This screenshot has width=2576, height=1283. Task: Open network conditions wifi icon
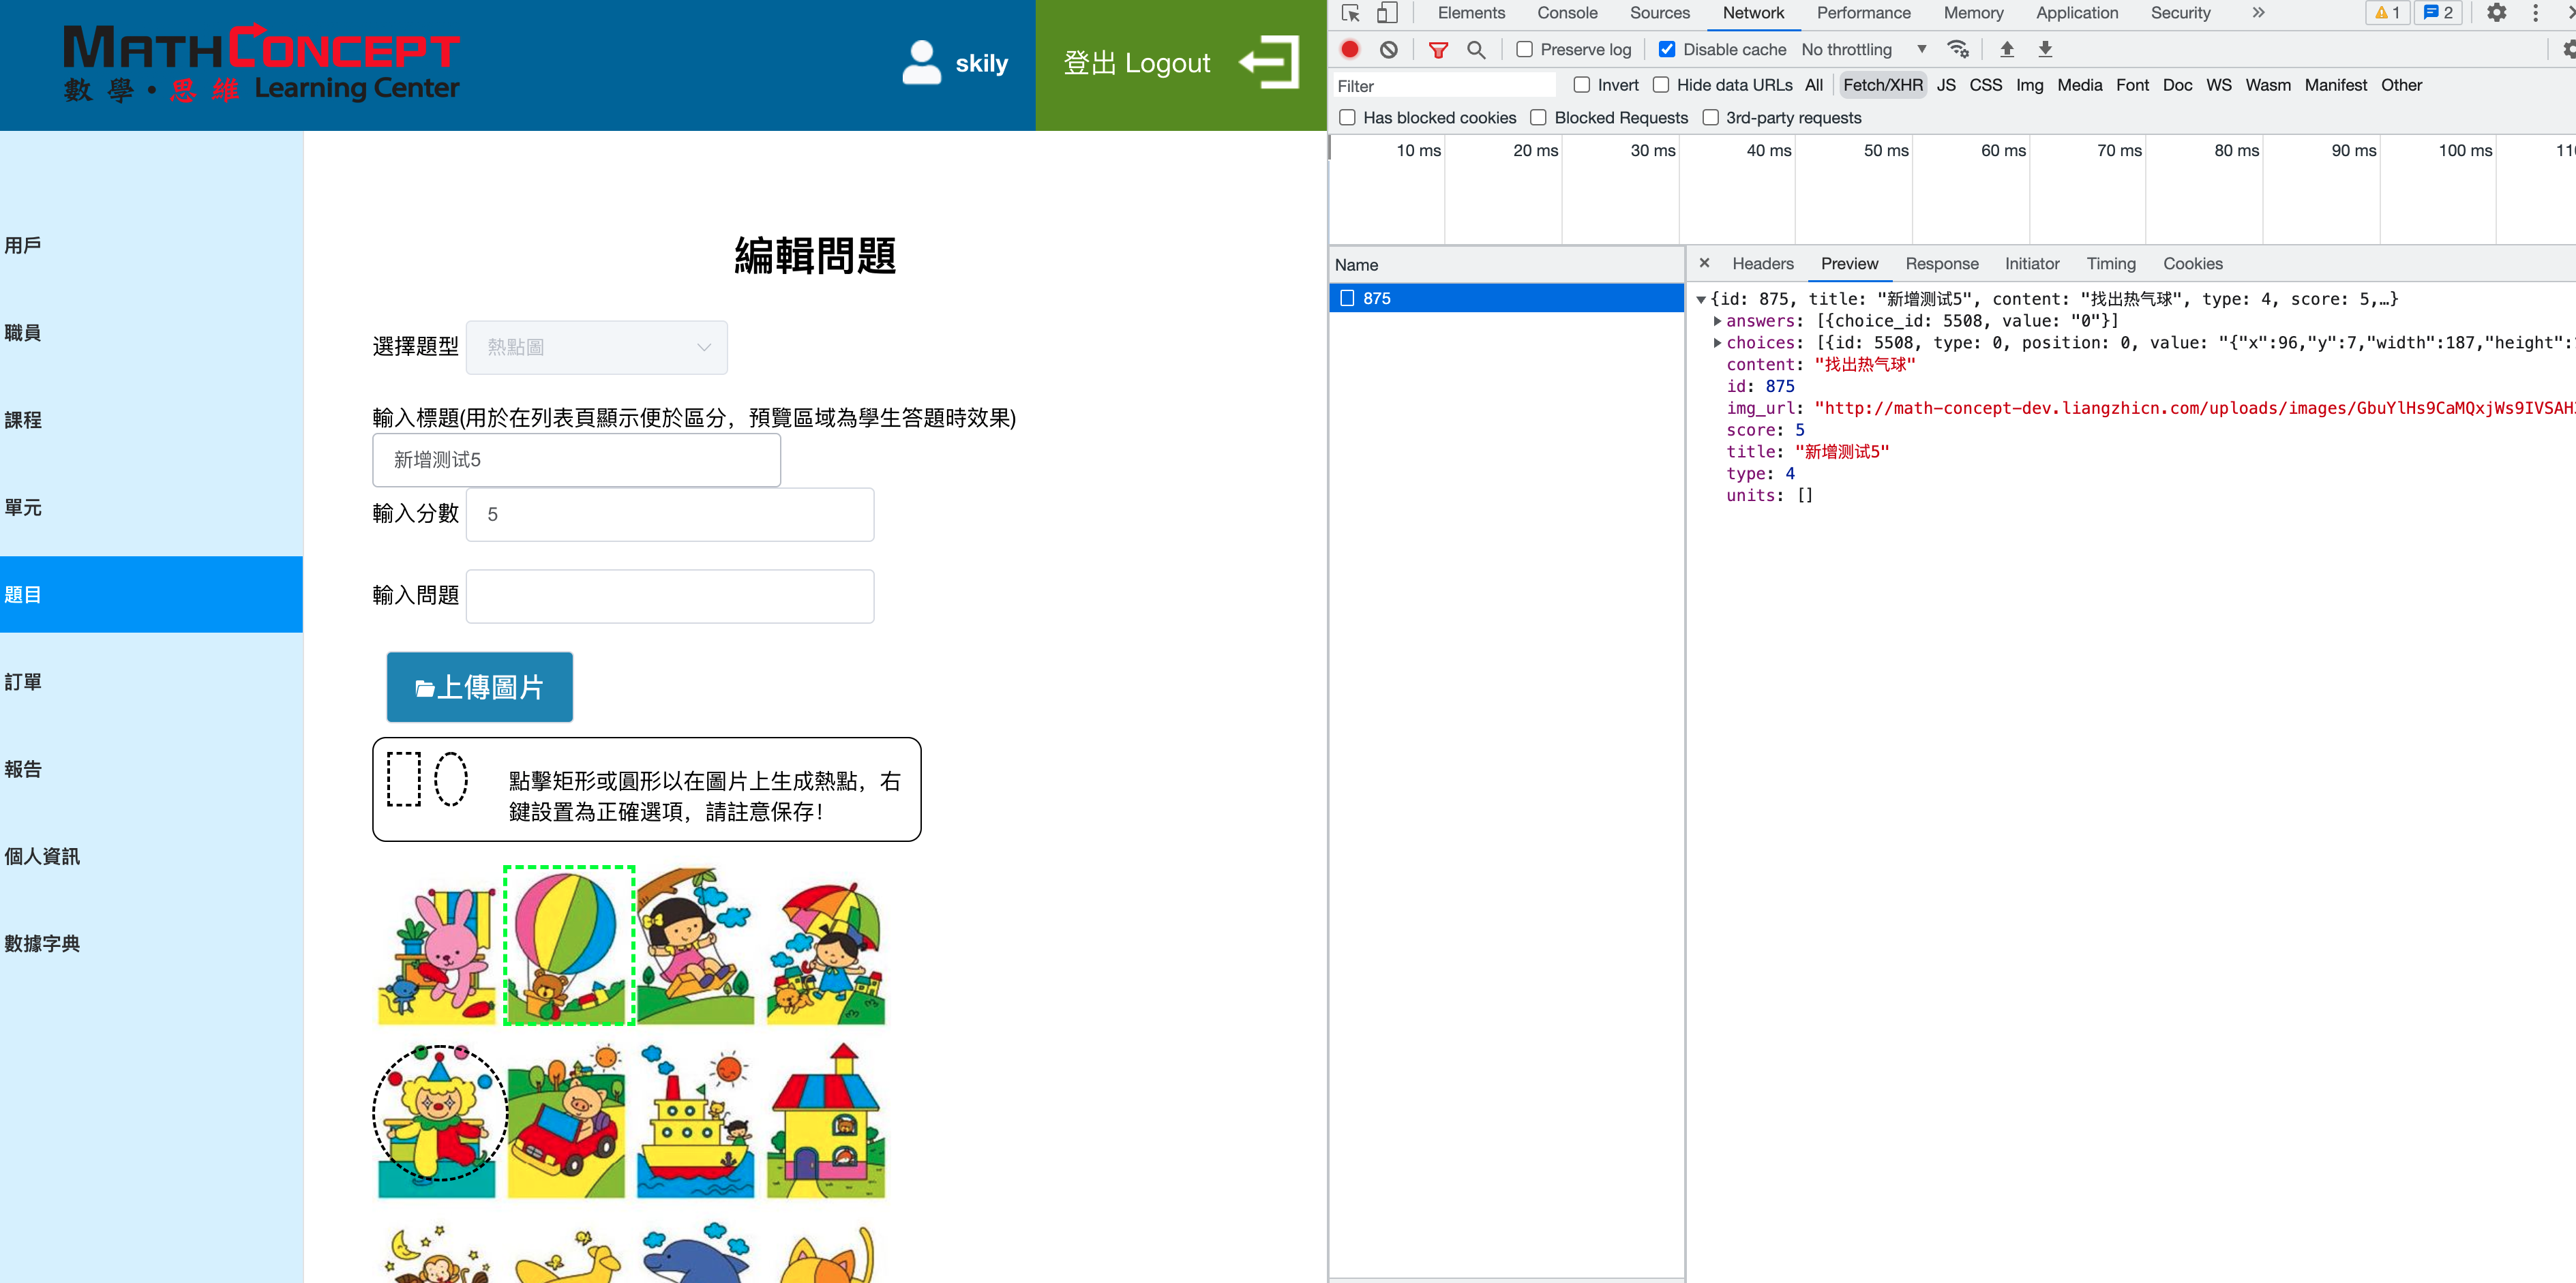1958,49
